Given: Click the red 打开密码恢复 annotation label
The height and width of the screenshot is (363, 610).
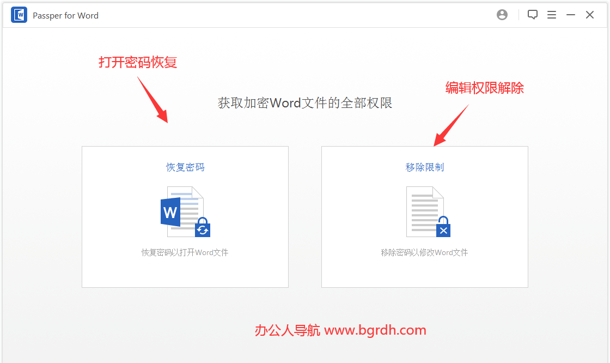Looking at the screenshot, I should click(138, 62).
